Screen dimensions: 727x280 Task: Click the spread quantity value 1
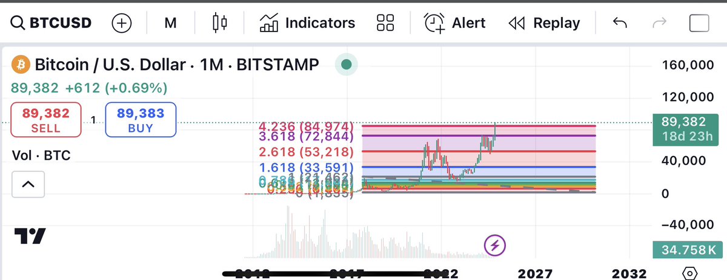(x=93, y=120)
